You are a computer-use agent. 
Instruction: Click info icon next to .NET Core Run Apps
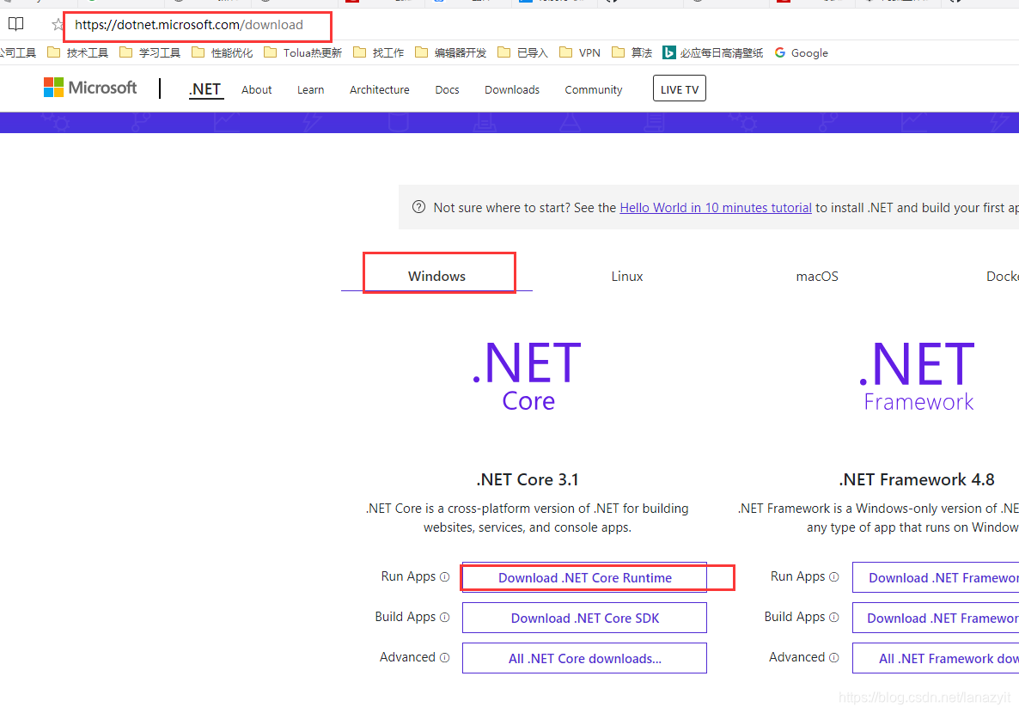click(444, 577)
